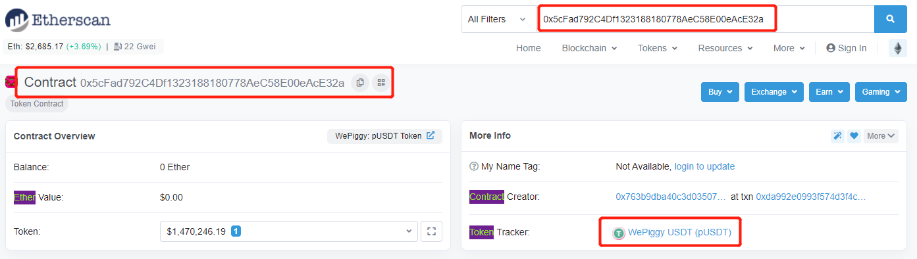
Task: Click the blue search magnifier button
Action: (x=891, y=19)
